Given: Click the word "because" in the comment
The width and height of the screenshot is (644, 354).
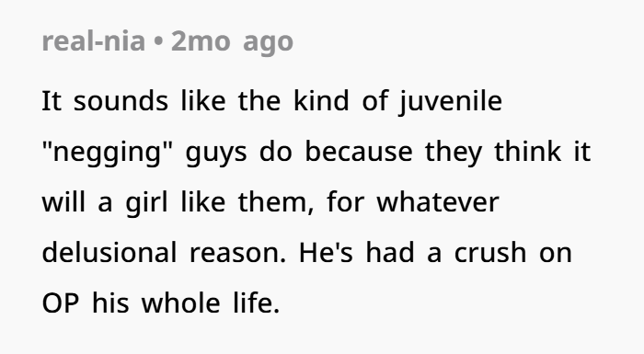Looking at the screenshot, I should 359,152.
